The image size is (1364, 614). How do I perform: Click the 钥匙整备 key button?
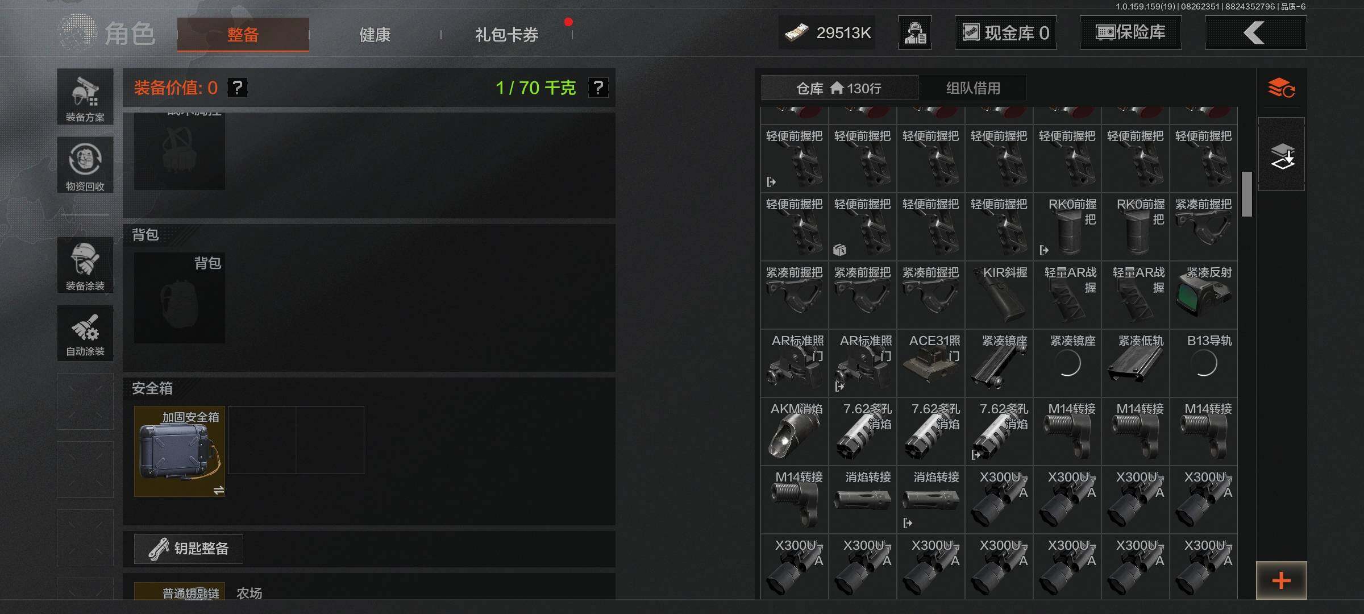[x=189, y=549]
